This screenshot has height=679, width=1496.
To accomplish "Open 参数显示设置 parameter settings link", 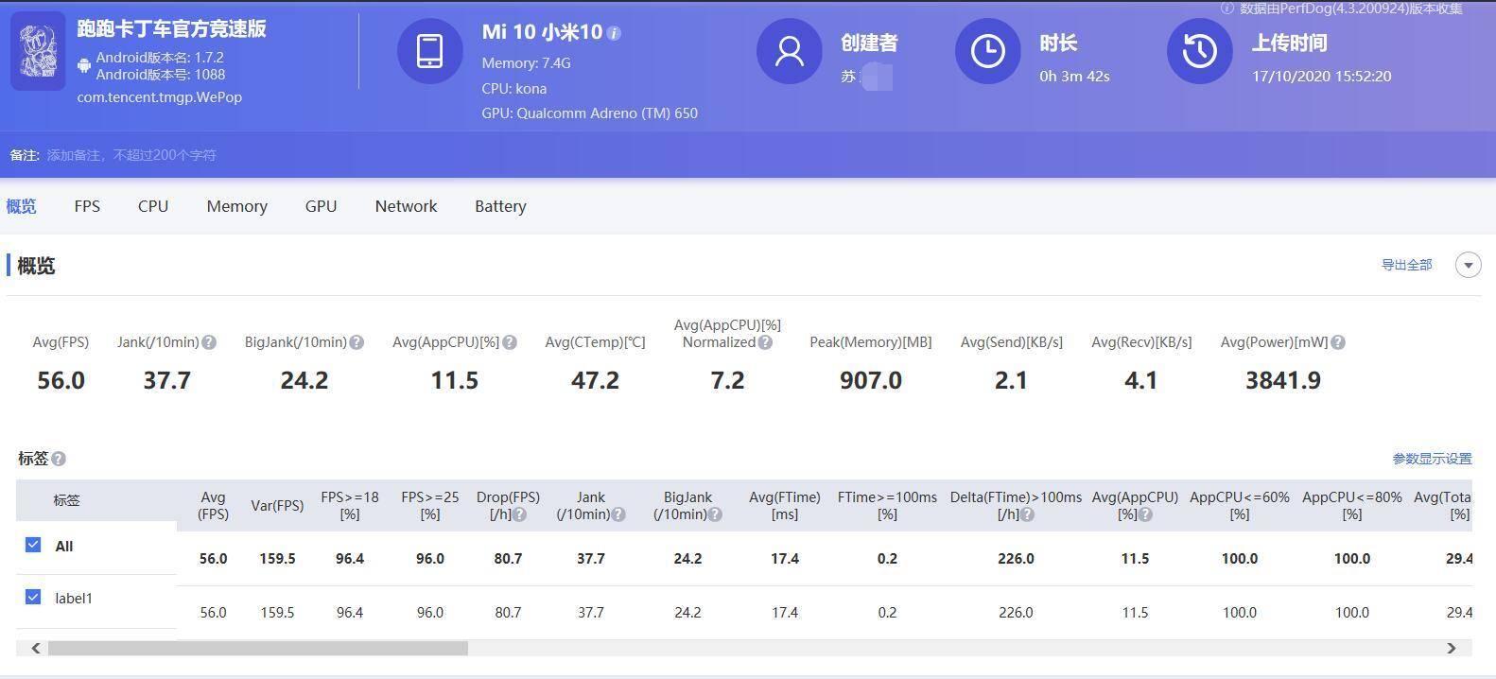I will click(1432, 459).
